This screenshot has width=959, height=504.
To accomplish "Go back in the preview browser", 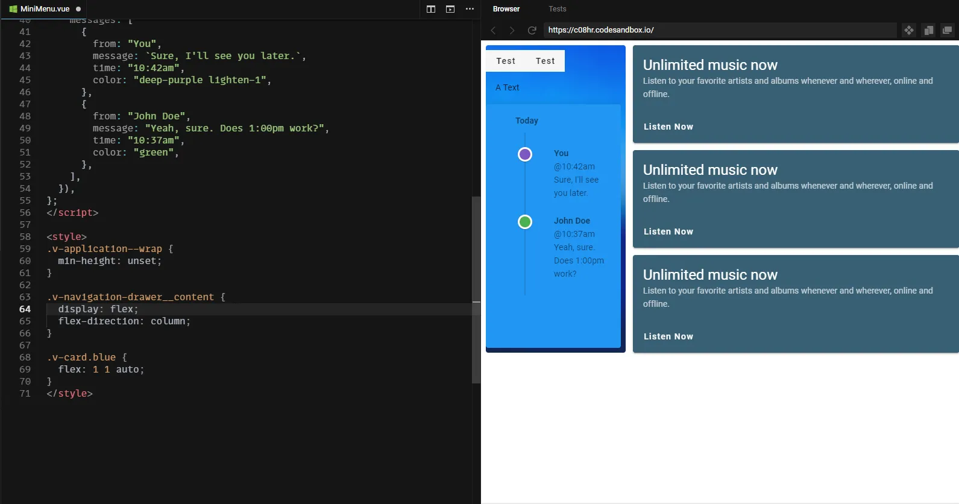I will coord(493,30).
